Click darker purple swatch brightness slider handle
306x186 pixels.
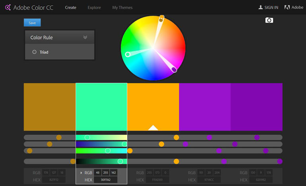(x=280, y=161)
